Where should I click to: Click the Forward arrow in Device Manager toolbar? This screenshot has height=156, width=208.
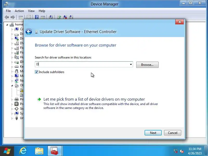(13, 17)
